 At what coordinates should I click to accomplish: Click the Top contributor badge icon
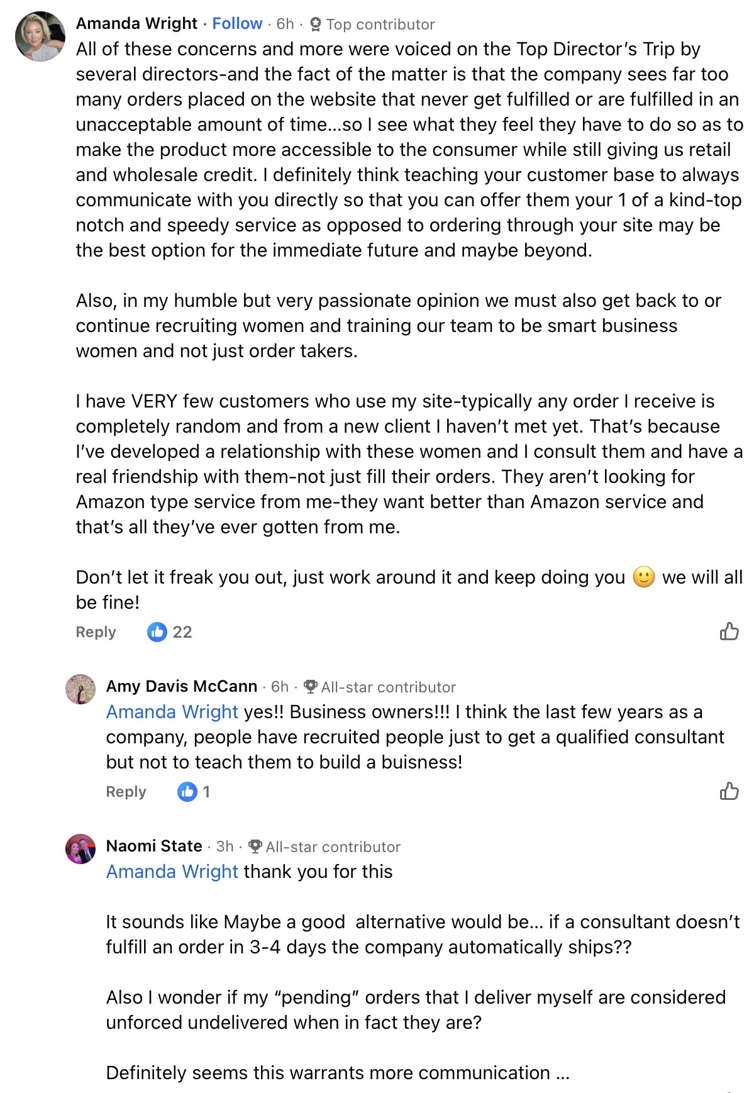pos(316,25)
